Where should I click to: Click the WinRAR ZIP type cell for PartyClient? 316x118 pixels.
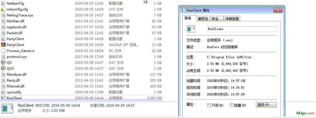124,45
